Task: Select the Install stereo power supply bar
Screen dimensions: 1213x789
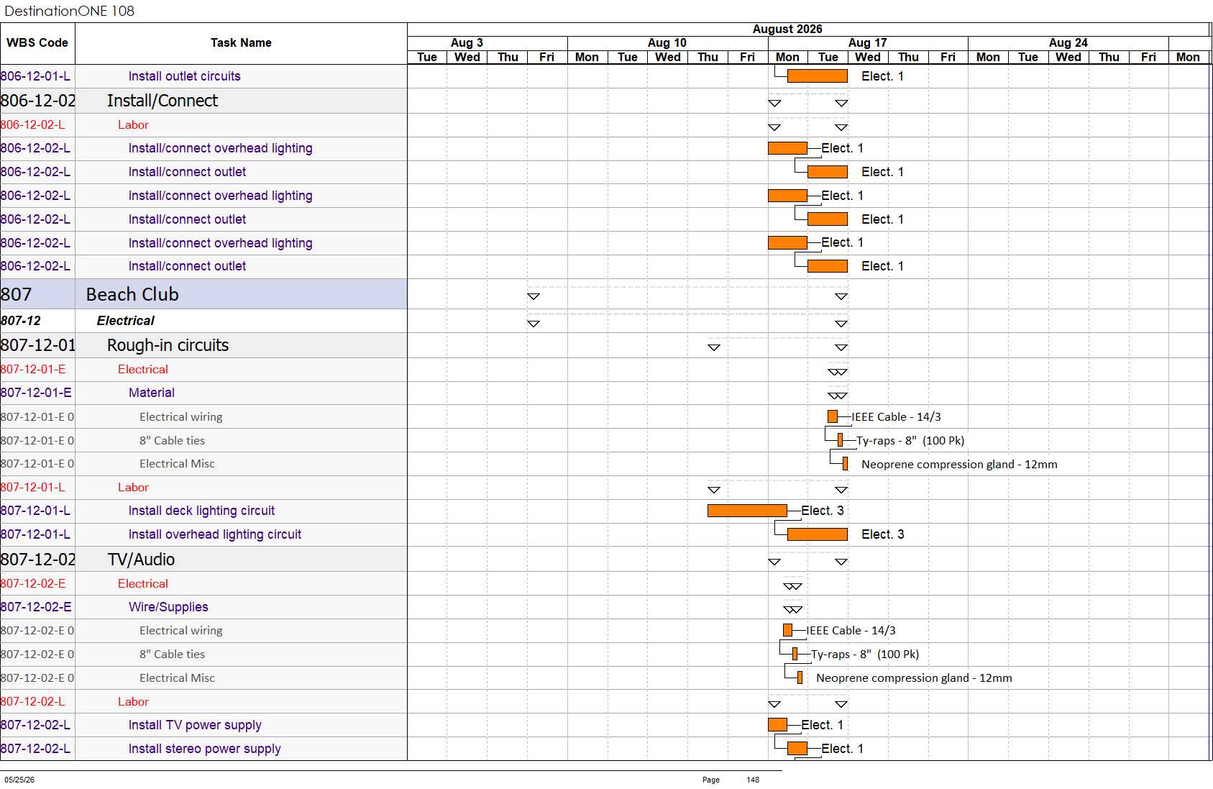Action: click(797, 748)
